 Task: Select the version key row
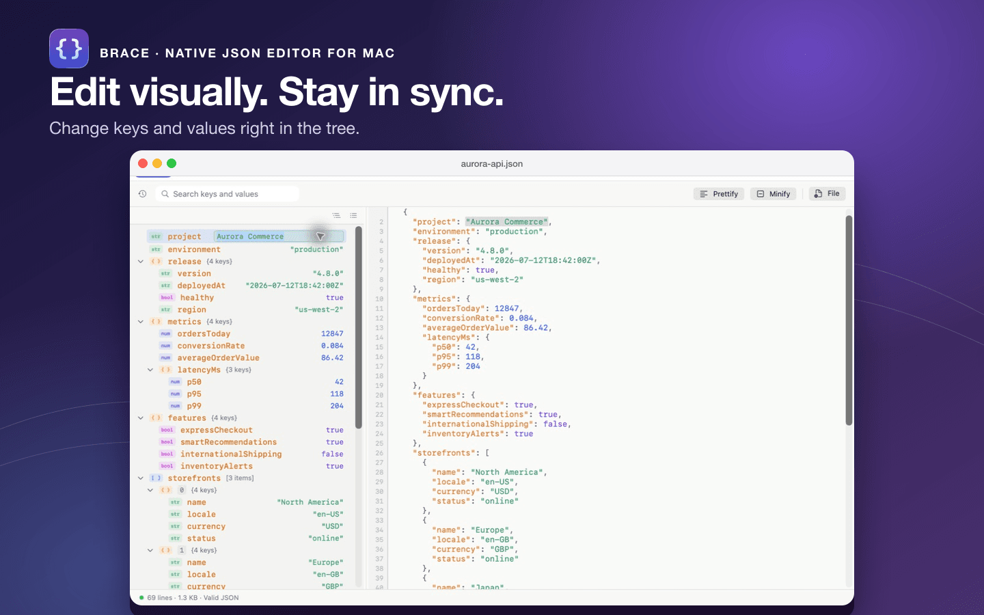tap(247, 273)
